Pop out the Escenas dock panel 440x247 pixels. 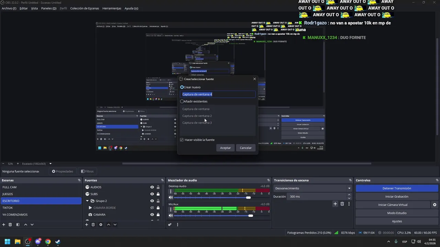79,180
